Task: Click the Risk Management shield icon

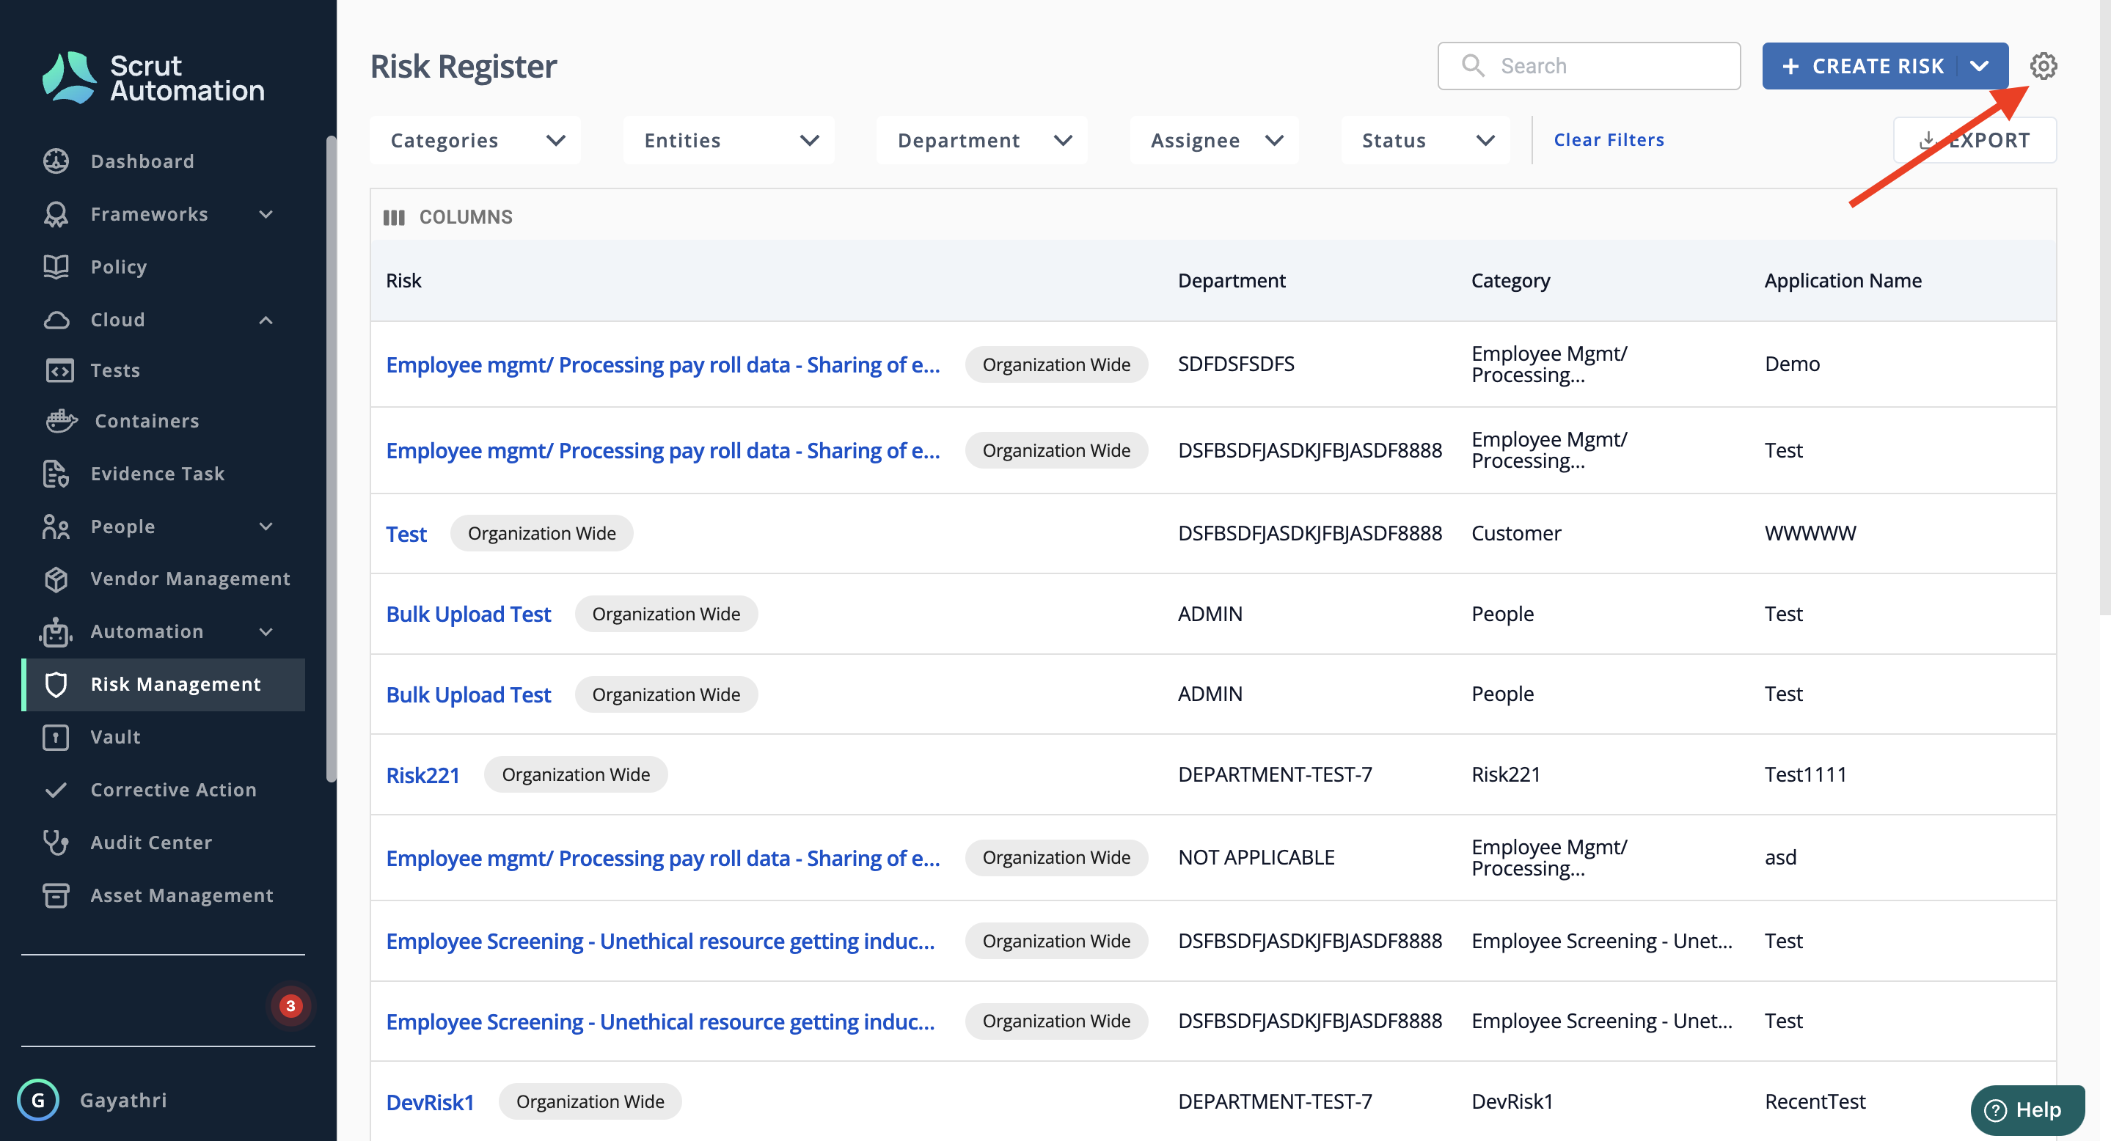Action: (56, 685)
